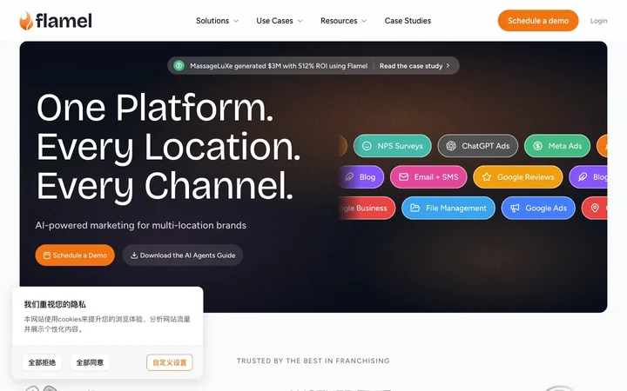
Task: Click the arrow next to Use Cases
Action: pos(300,21)
